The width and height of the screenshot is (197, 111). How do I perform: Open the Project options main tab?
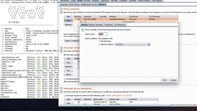[144, 1]
